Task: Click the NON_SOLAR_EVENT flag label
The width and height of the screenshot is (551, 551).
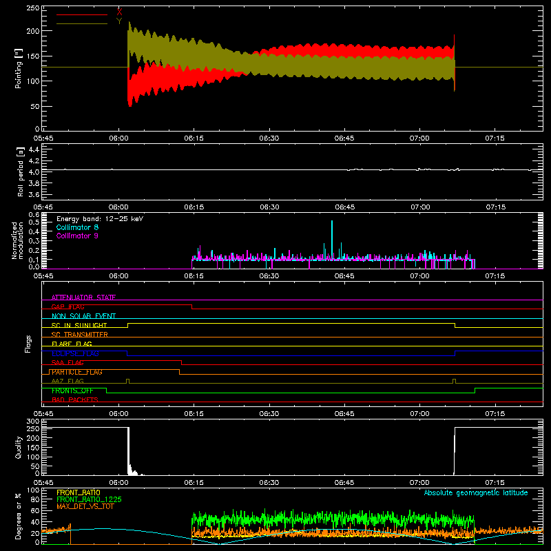Action: tap(83, 316)
